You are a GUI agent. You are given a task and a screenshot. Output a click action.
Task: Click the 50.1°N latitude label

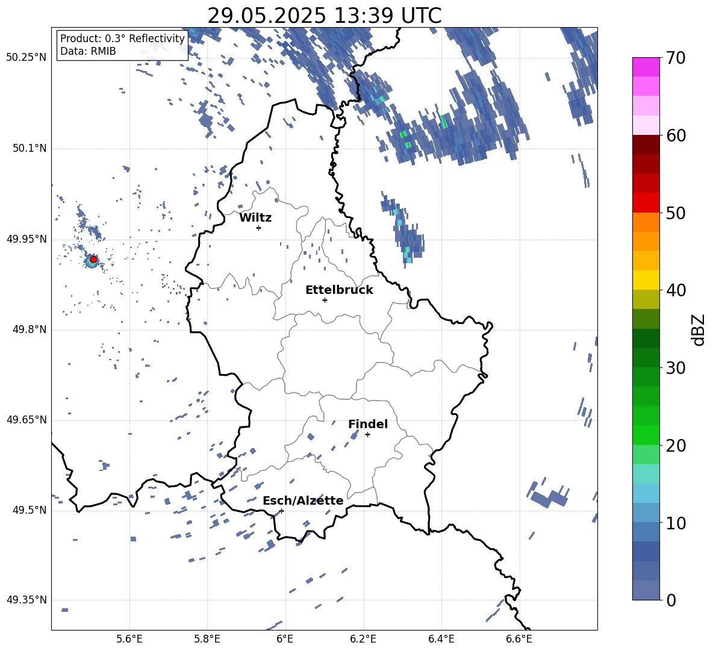coord(30,148)
